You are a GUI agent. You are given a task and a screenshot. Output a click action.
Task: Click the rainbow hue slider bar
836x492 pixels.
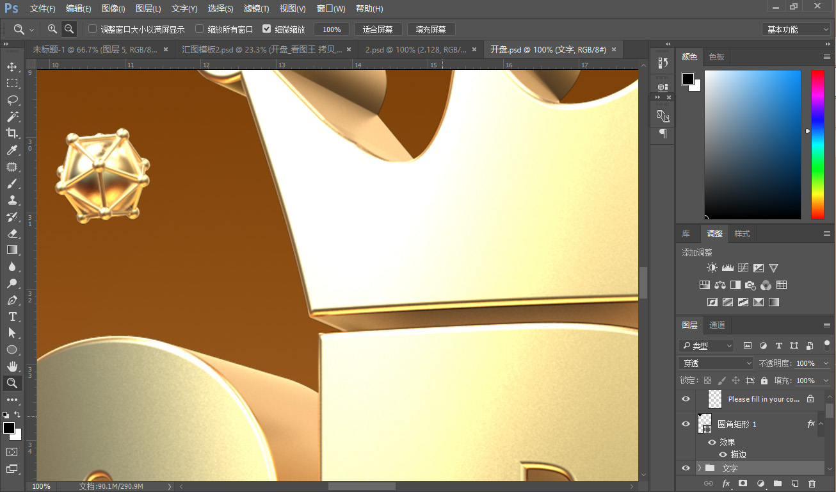click(817, 145)
